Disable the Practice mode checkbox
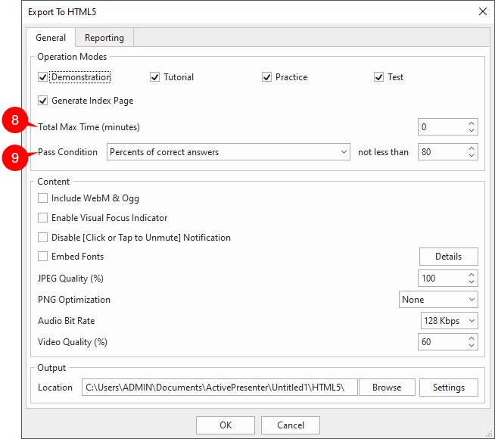Viewport: 495px width, 439px height. coord(267,77)
